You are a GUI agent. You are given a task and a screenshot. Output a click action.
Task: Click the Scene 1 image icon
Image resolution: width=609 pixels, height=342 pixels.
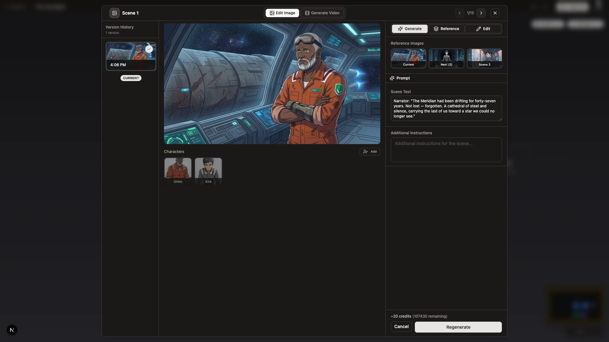click(115, 13)
